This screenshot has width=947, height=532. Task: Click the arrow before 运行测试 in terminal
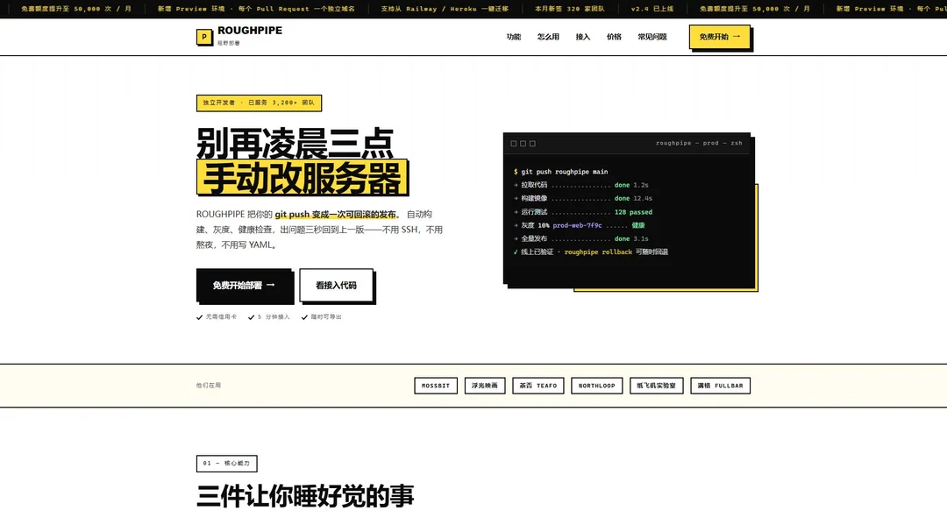click(516, 212)
